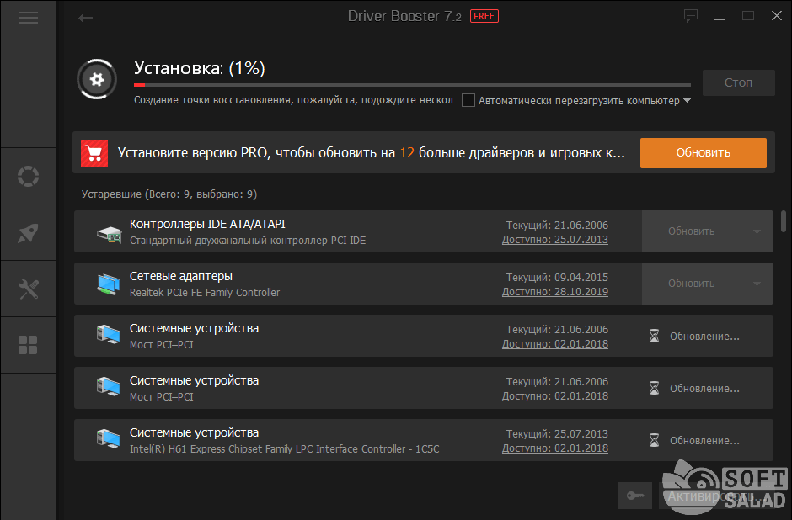Click Обновление... status in Intel H61 row
Viewport: 792px width, 520px height.
coord(704,440)
